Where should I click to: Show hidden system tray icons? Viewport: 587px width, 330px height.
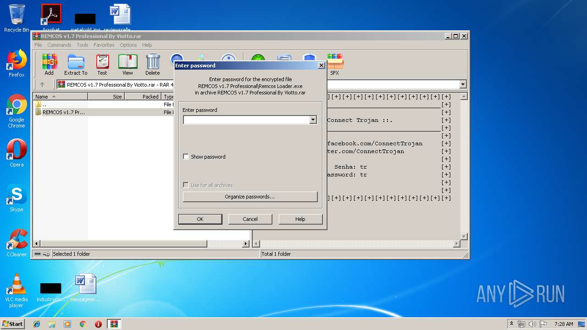click(x=511, y=324)
